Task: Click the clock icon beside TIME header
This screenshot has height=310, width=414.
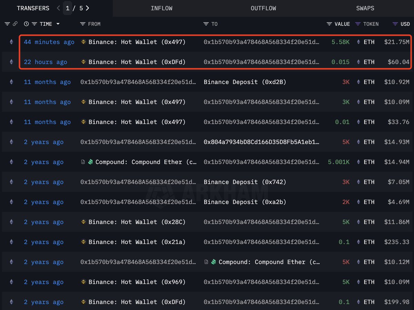Action: (26, 24)
